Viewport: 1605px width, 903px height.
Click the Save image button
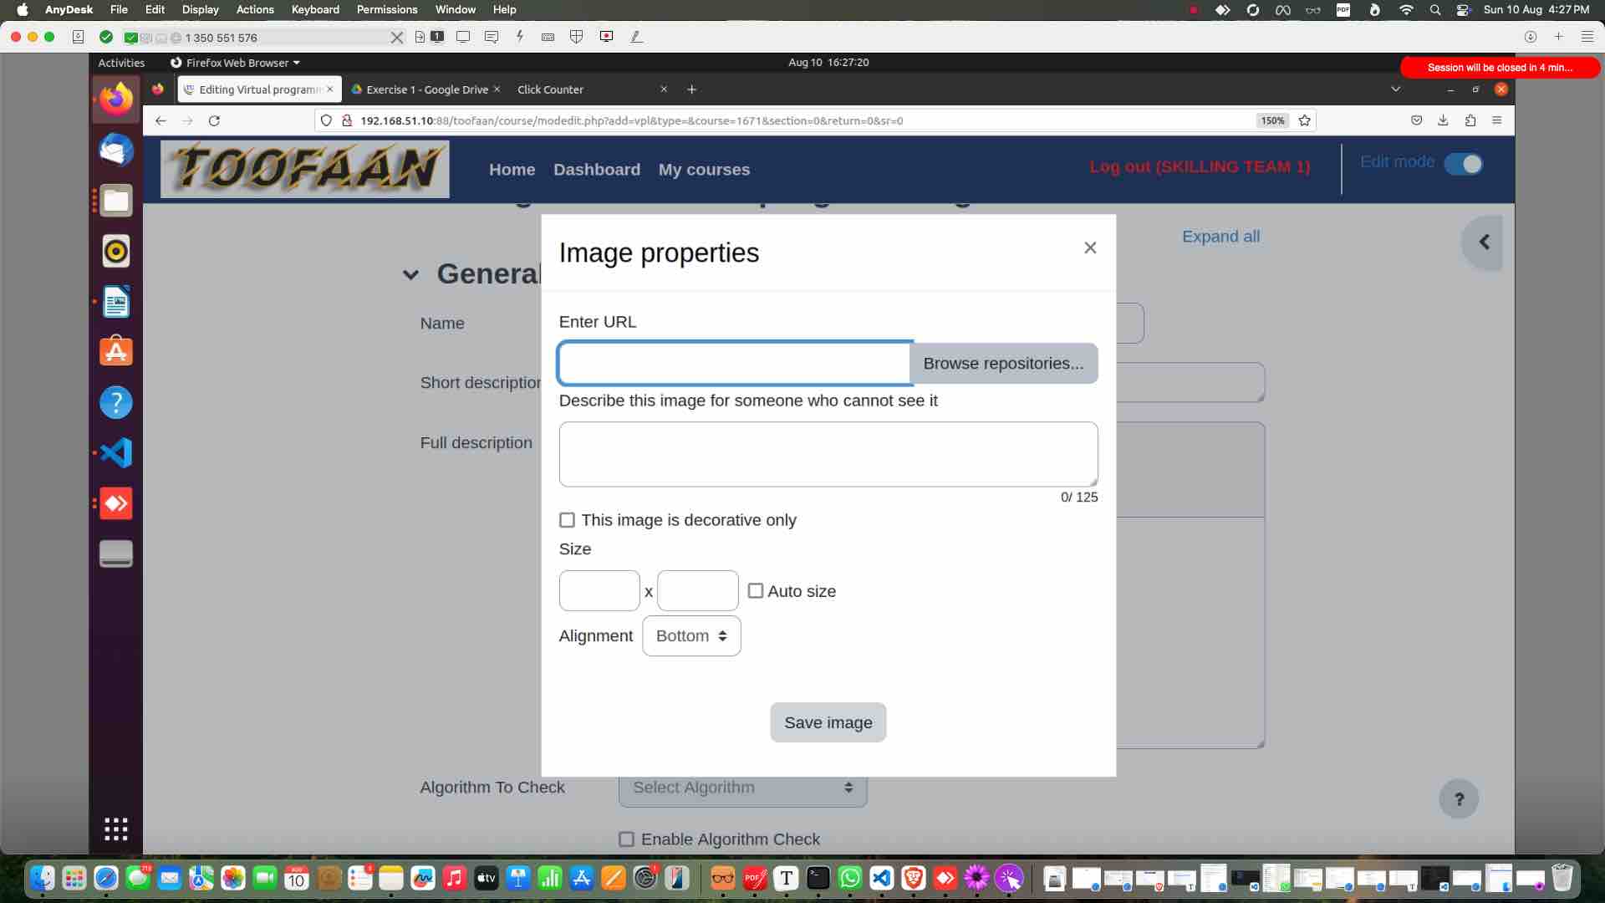(828, 722)
